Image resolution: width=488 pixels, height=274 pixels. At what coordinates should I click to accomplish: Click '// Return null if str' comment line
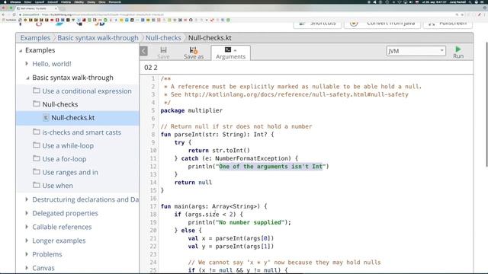[236, 126]
